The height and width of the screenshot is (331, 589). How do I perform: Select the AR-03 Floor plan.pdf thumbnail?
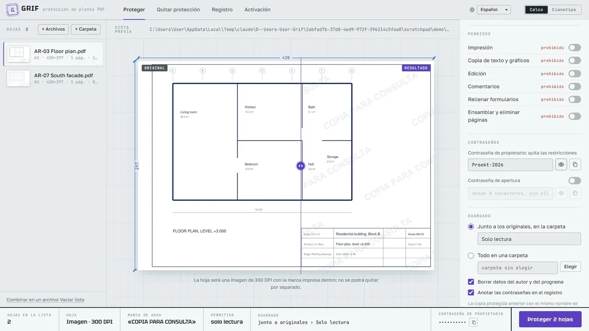(19, 54)
